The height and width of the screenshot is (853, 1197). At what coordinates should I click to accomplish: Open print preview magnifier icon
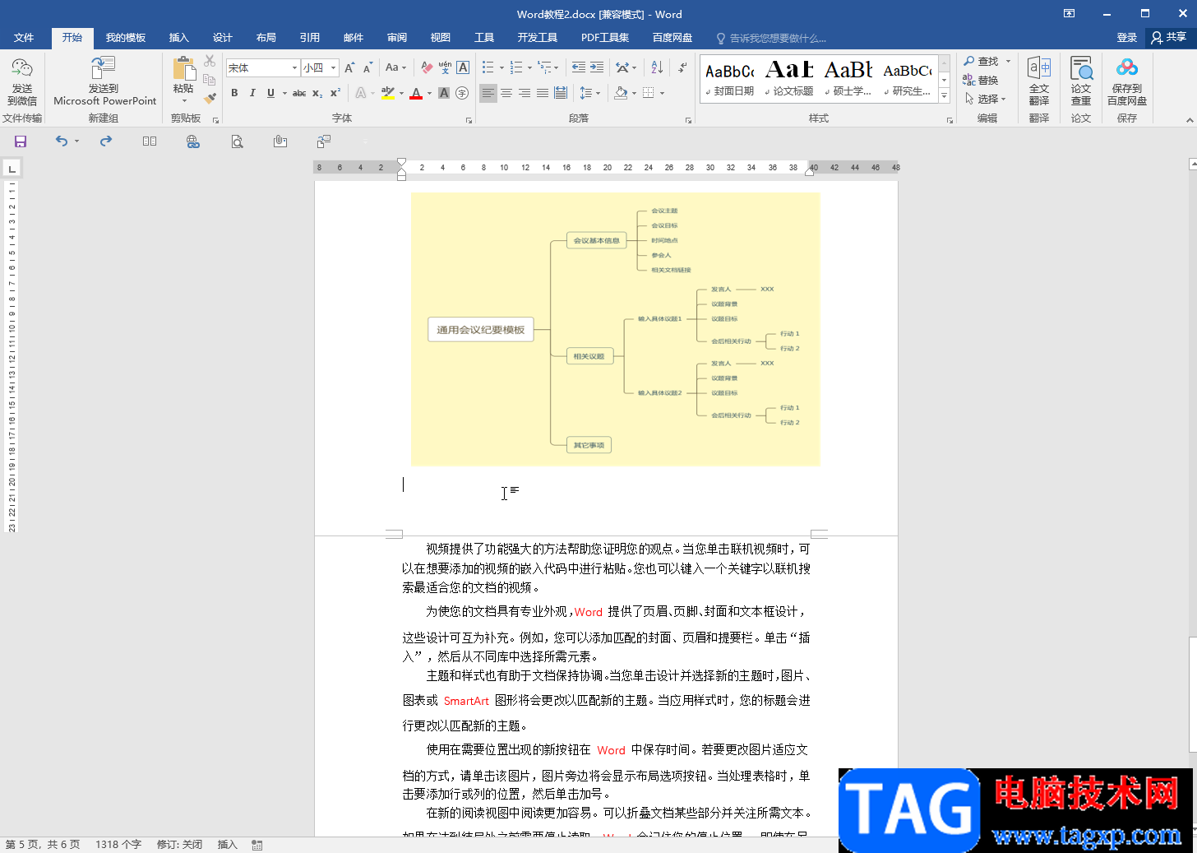237,141
